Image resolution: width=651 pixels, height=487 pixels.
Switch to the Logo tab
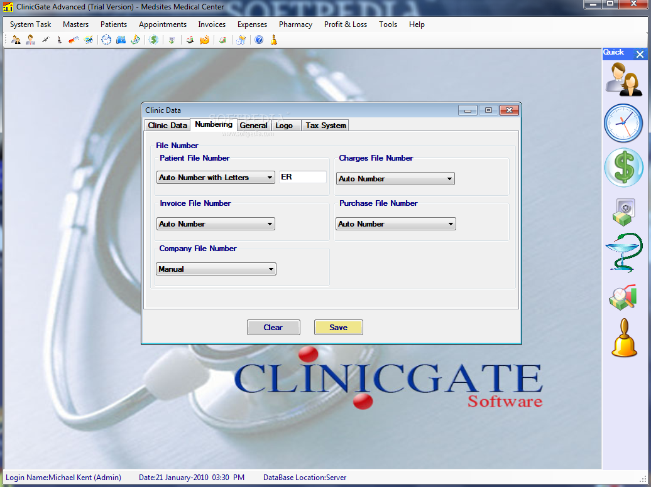click(285, 126)
